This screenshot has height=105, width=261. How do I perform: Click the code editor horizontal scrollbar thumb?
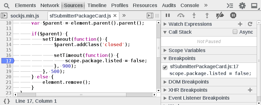[x=81, y=95]
